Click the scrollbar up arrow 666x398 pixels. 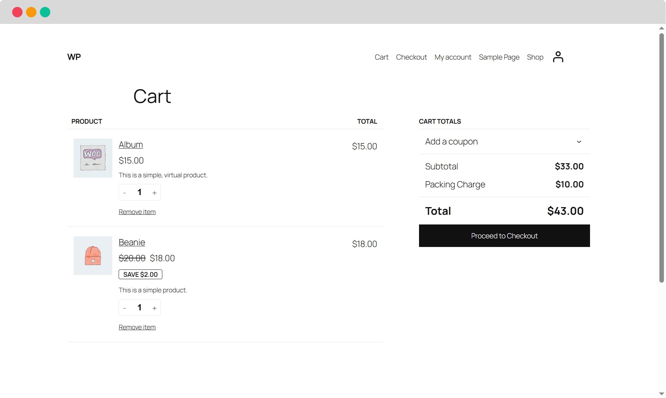point(661,28)
